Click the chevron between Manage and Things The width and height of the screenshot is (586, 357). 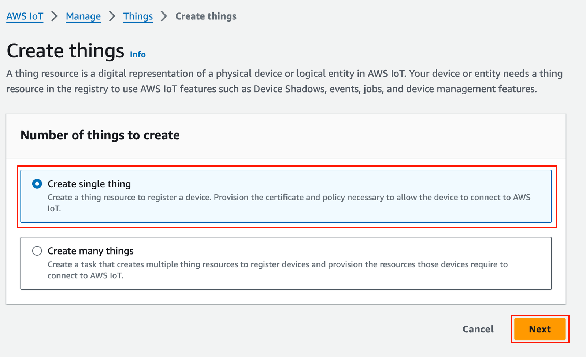coord(112,16)
